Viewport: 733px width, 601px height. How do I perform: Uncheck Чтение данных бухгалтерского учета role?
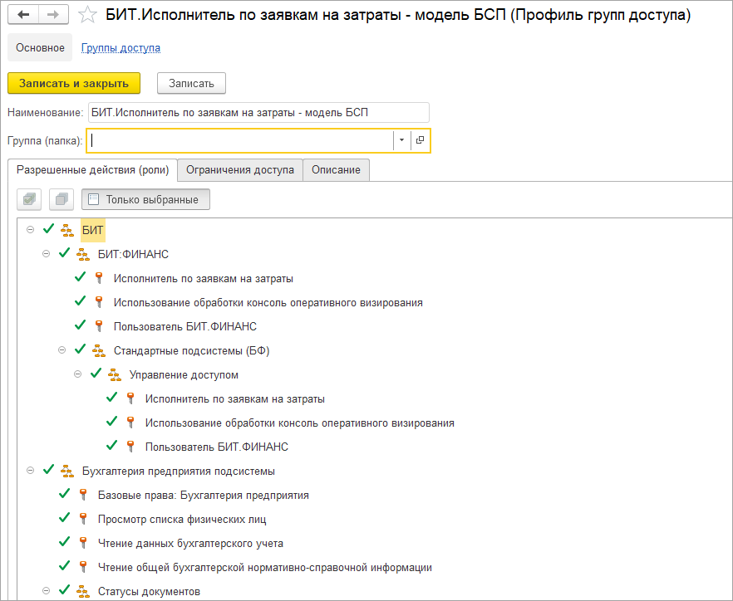pos(65,542)
